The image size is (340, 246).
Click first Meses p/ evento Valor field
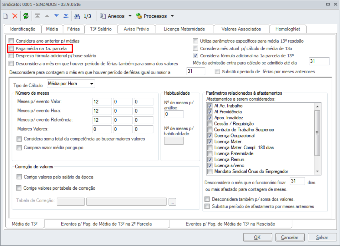[102, 102]
